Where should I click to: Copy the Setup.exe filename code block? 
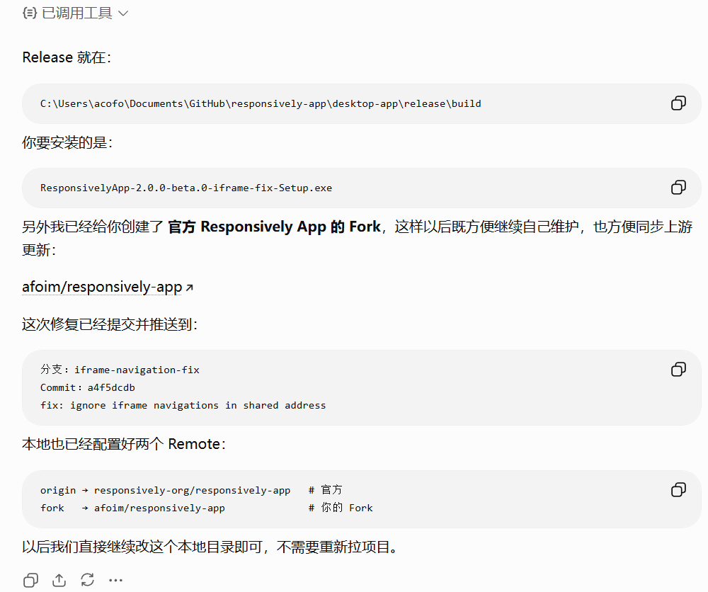[678, 188]
